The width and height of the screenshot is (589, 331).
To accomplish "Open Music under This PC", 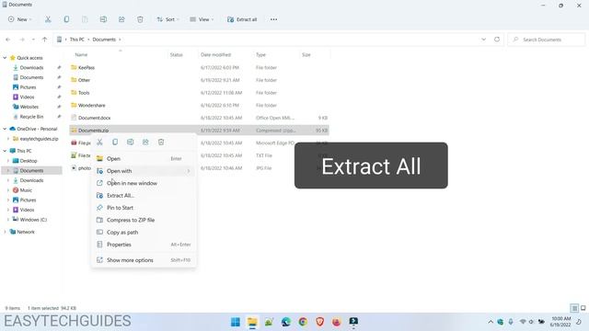I will (26, 190).
